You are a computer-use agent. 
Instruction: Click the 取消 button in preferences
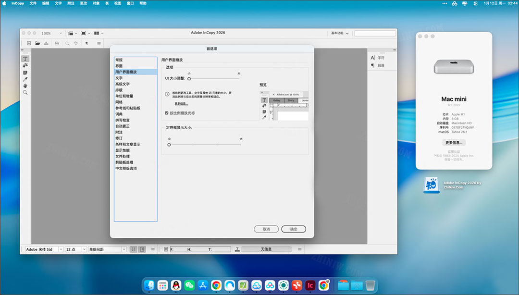[x=266, y=229]
